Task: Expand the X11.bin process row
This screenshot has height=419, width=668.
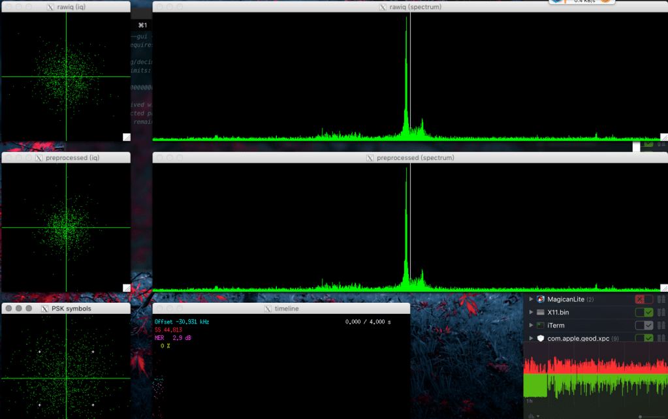Action: 531,313
